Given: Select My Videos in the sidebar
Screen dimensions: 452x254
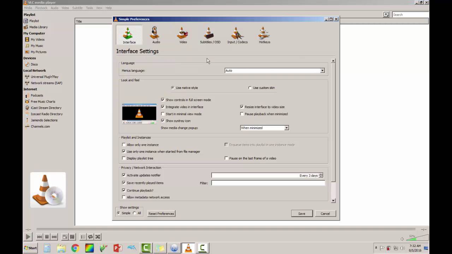Looking at the screenshot, I should coord(37,40).
